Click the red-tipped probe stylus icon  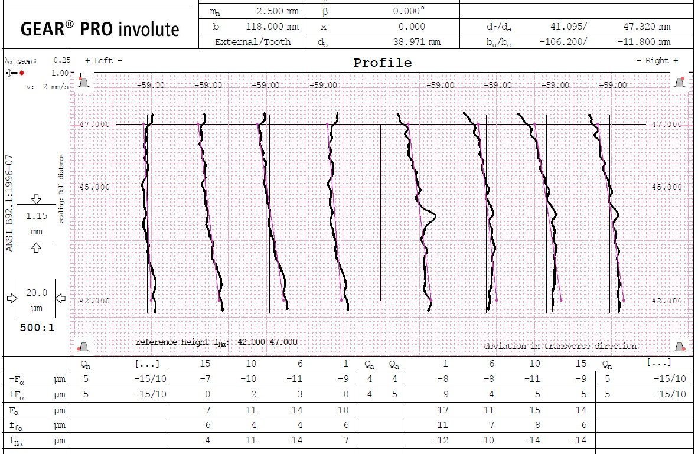coord(15,73)
